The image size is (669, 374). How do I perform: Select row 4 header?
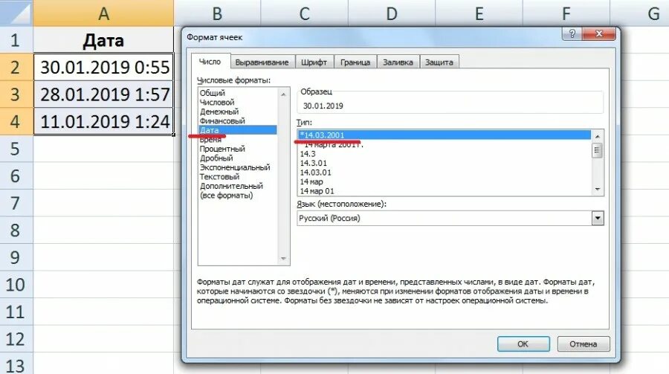(x=16, y=121)
